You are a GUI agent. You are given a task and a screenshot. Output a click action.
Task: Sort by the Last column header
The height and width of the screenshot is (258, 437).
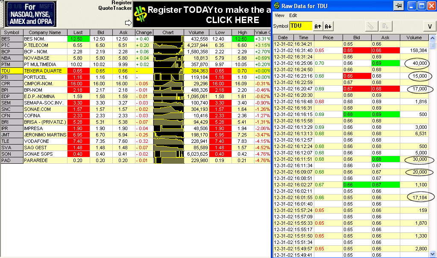[78, 32]
